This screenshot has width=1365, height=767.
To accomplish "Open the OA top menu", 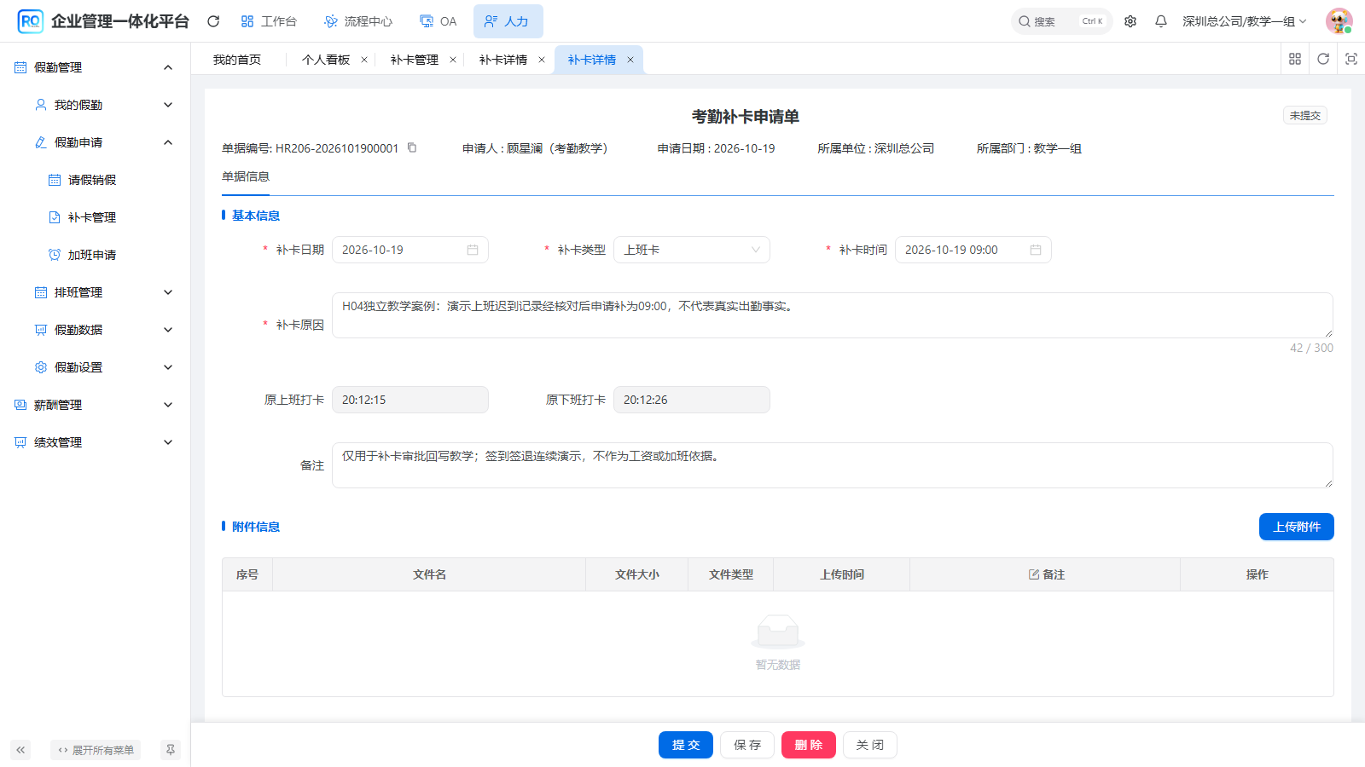I will (439, 21).
